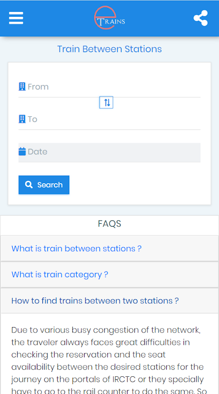Image resolution: width=219 pixels, height=394 pixels.
Task: Click the white search form card
Action: pyautogui.click(x=109, y=133)
